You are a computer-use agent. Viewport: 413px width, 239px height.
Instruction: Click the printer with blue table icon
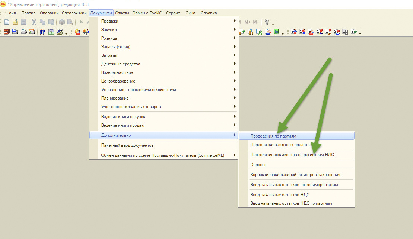[15, 32]
